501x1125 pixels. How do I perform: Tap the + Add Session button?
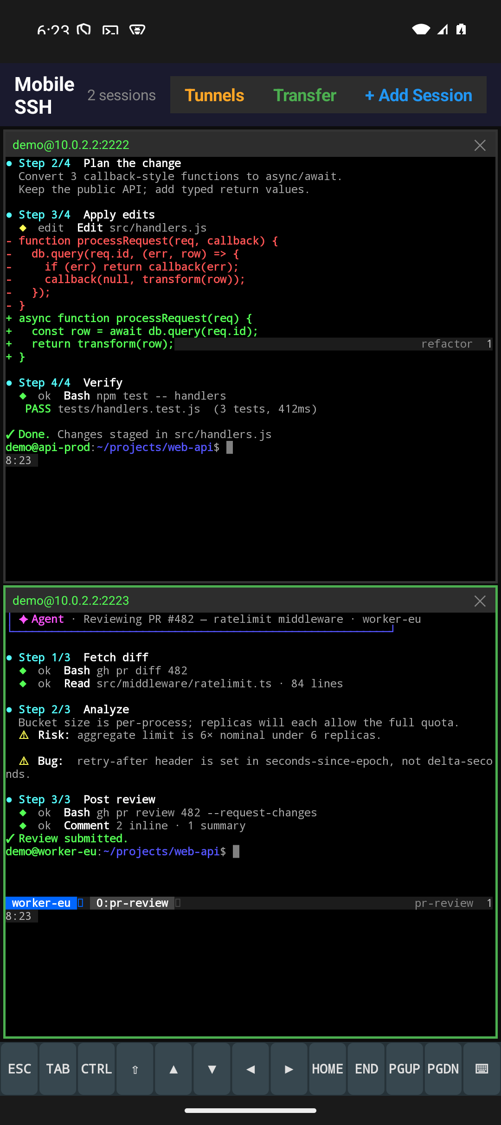pos(418,95)
